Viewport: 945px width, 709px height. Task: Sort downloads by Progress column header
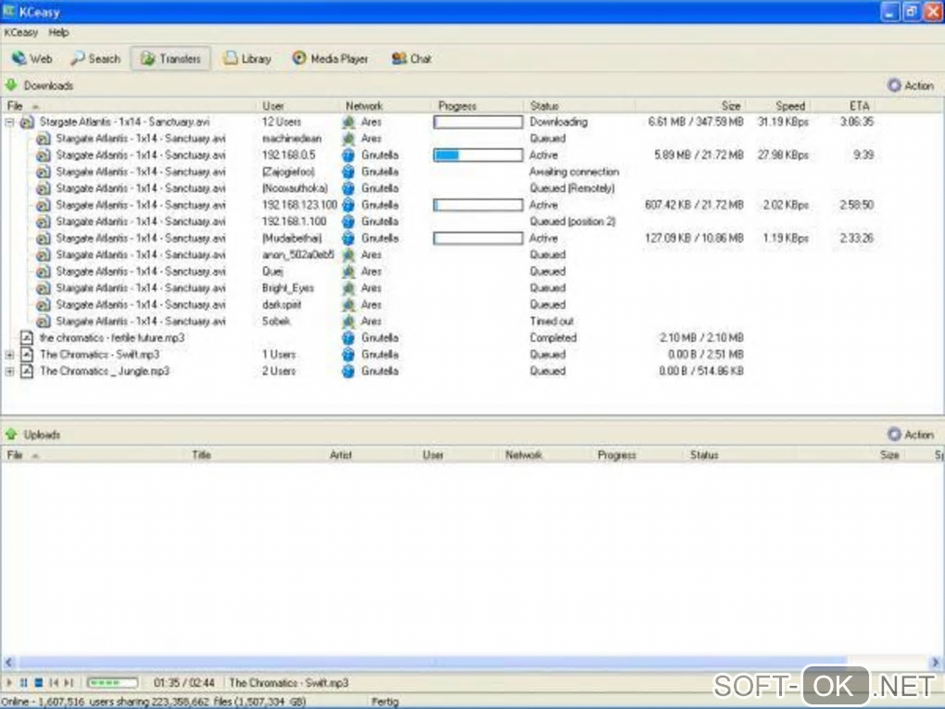click(478, 106)
